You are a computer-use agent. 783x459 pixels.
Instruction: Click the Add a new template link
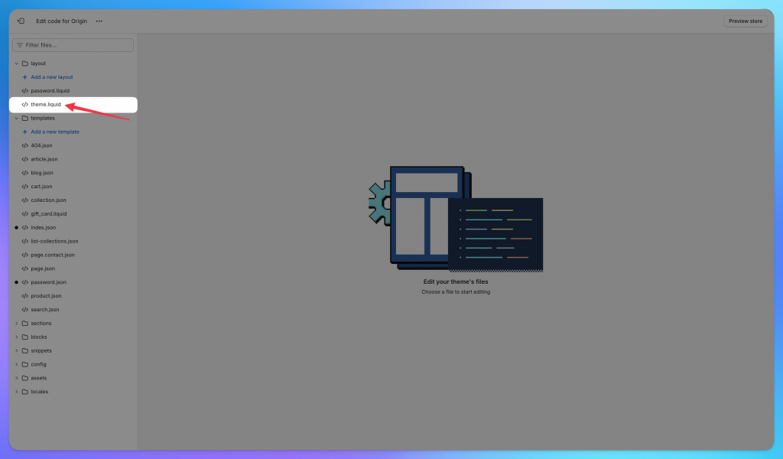[x=55, y=132]
